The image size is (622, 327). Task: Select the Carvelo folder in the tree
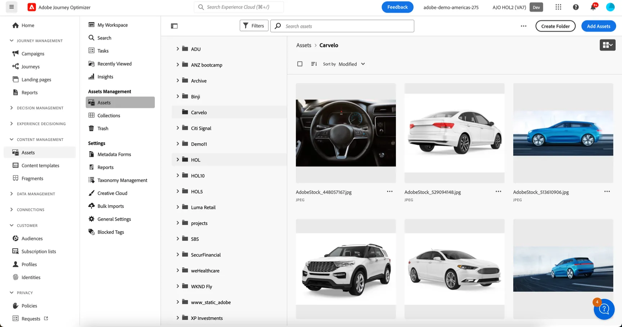coord(229,112)
